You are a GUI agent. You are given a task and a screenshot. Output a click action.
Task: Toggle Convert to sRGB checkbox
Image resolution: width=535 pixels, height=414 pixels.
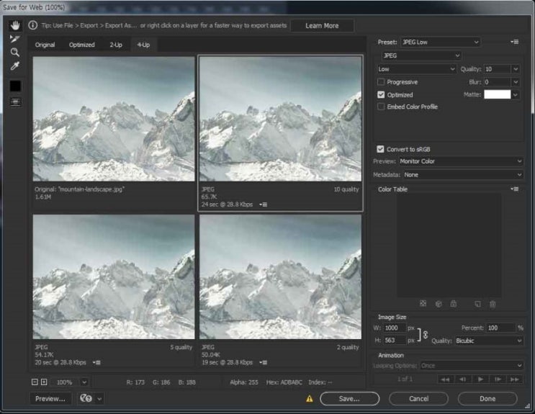(381, 149)
